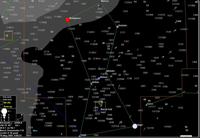This screenshot has width=200, height=138.
Task: Click the red Betelgeuse star
Action: click(67, 19)
